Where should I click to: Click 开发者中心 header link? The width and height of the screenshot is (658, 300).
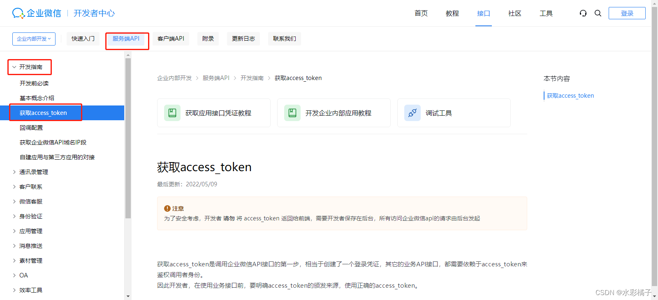pyautogui.click(x=94, y=14)
